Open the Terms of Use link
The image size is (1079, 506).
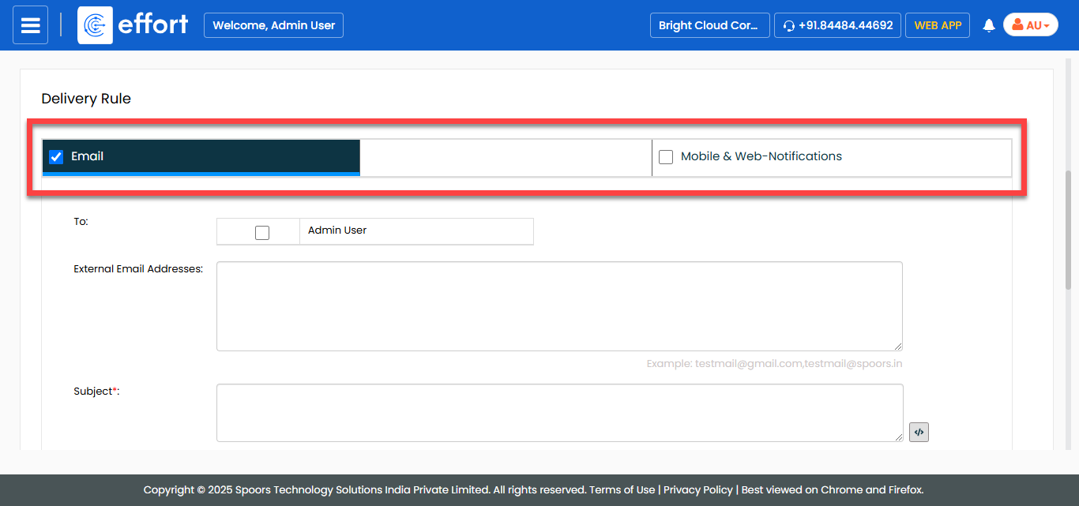622,489
